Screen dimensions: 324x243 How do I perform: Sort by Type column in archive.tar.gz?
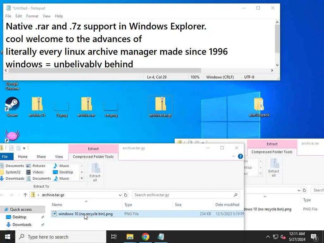pos(147,205)
